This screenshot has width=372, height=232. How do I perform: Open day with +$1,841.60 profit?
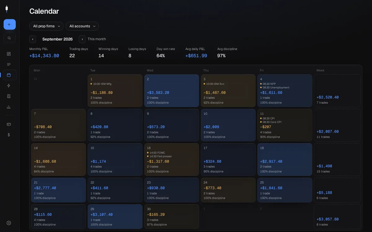point(285,190)
